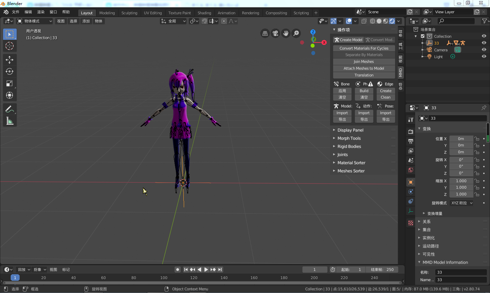Select the Transform tool
Image resolution: width=490 pixels, height=293 pixels.
(x=10, y=96)
